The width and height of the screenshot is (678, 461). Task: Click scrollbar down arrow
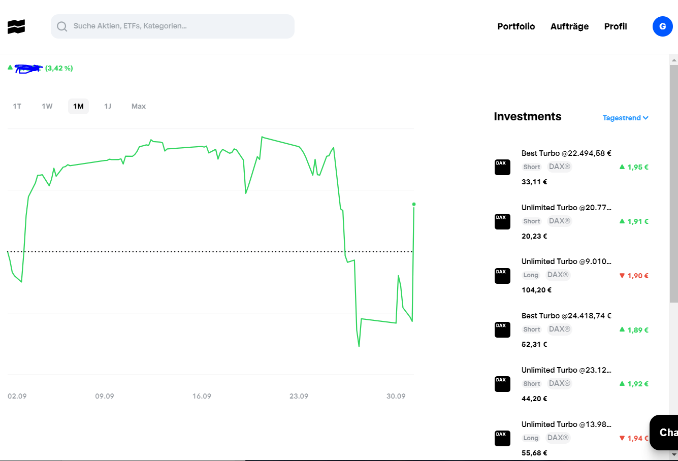pos(673,455)
